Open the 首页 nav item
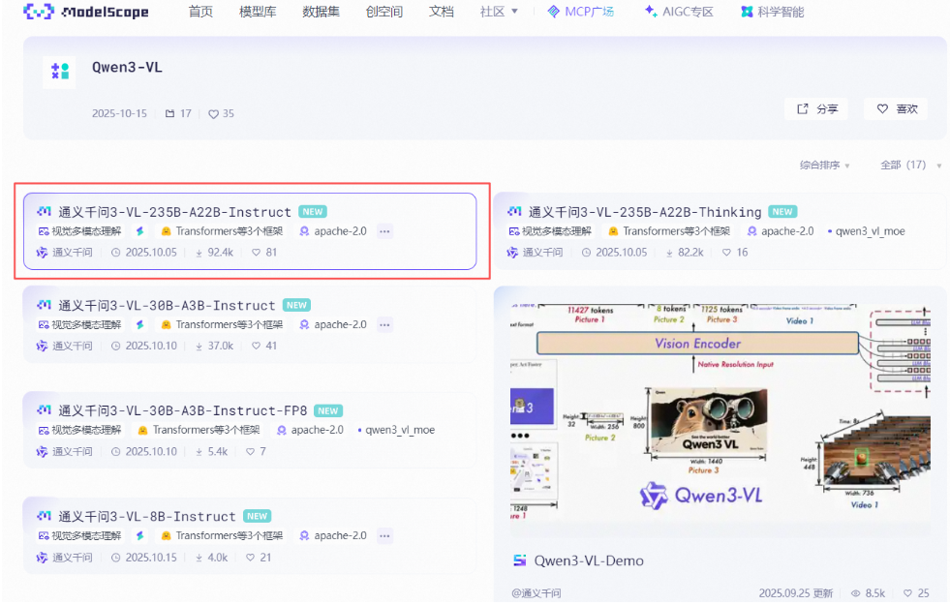Screen dimensions: 950x605 [x=200, y=12]
